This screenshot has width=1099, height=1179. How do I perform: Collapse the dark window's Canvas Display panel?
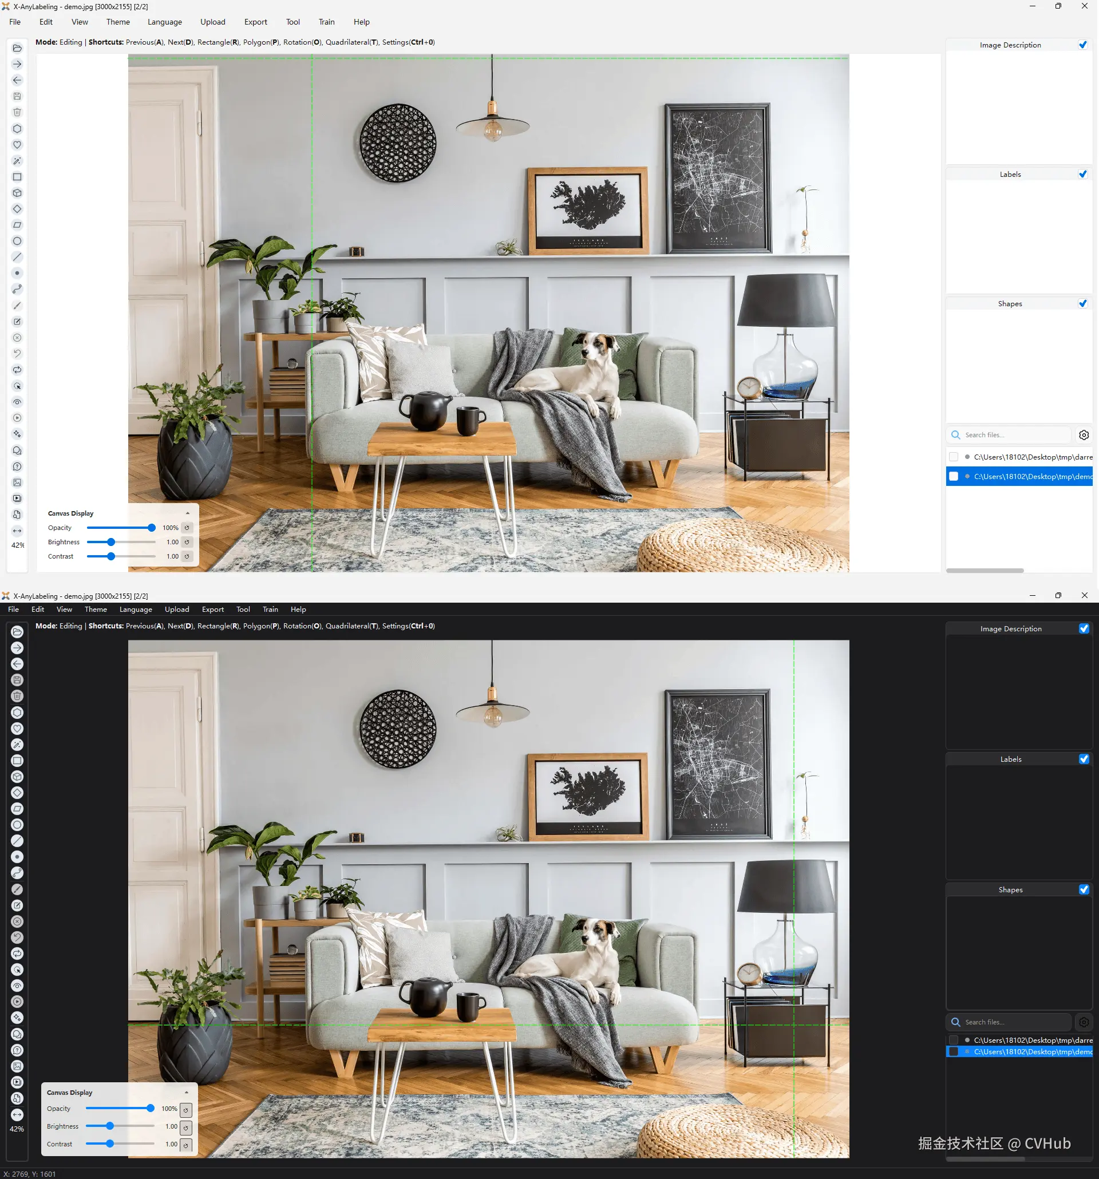[x=186, y=1093]
